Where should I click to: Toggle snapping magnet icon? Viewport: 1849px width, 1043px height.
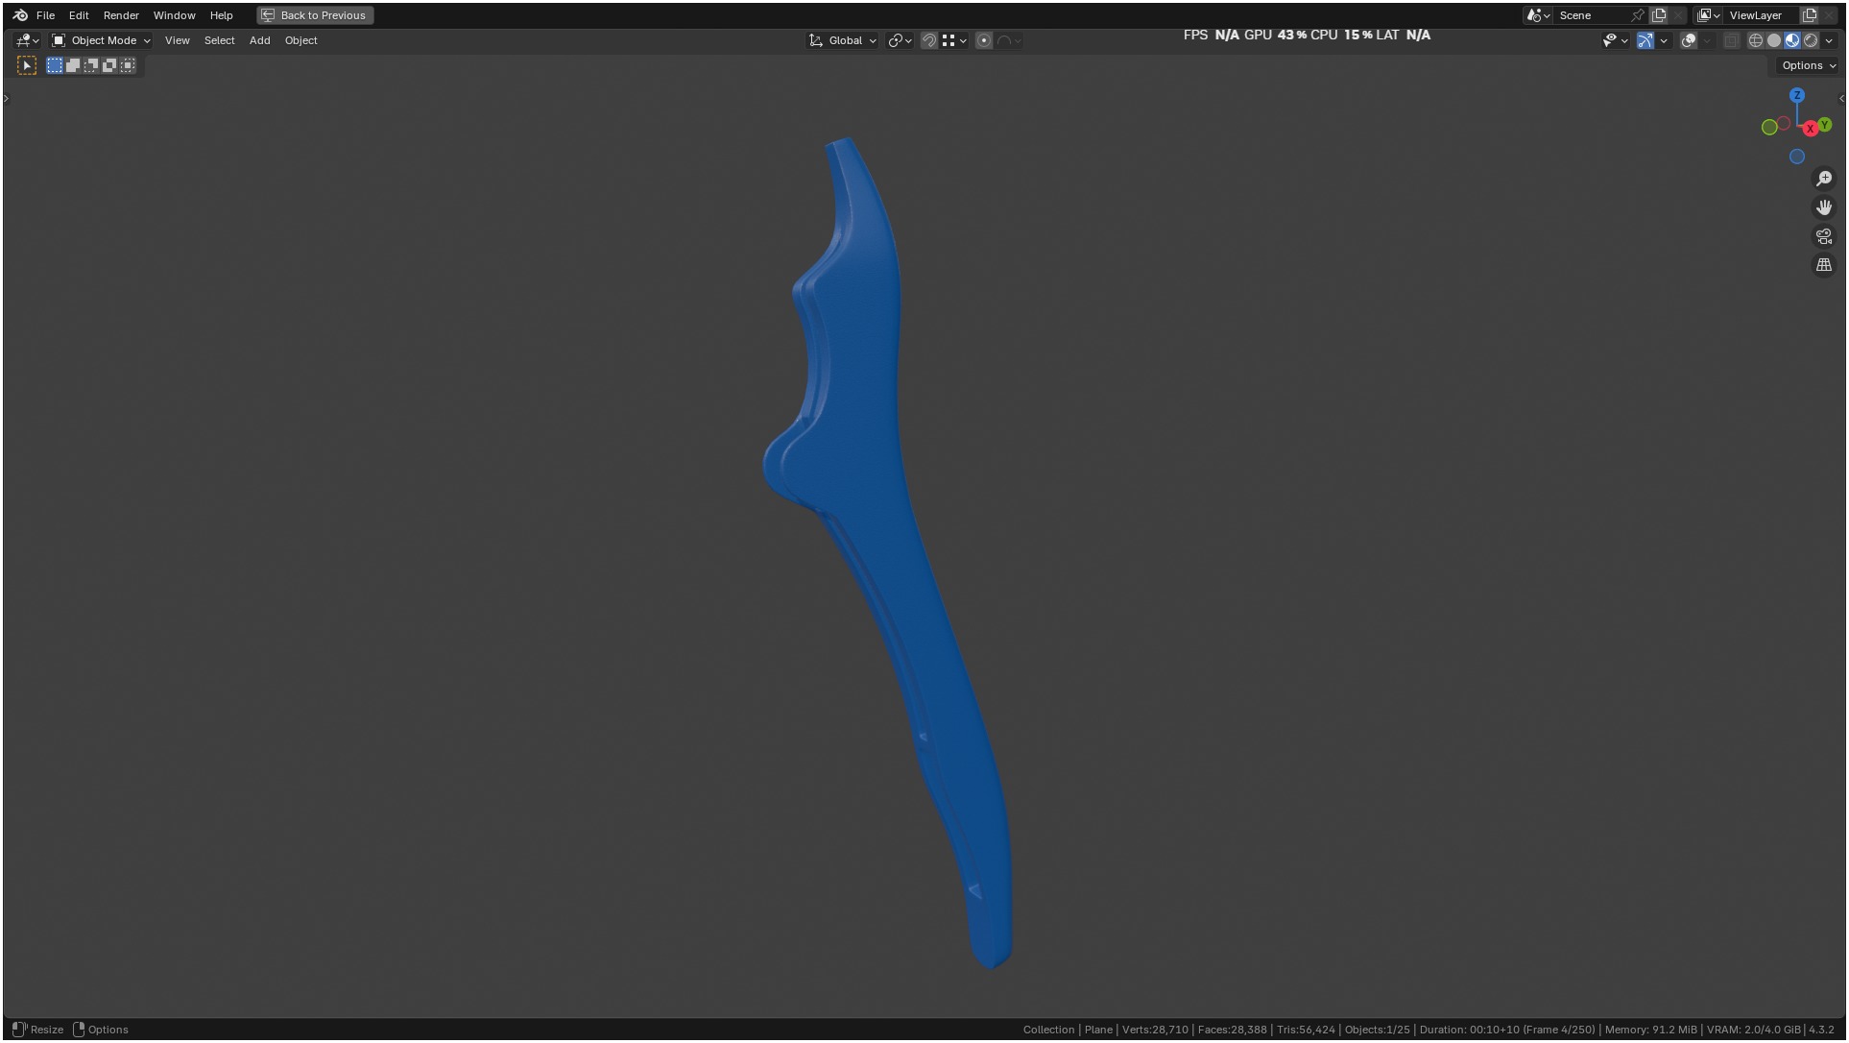pos(928,40)
